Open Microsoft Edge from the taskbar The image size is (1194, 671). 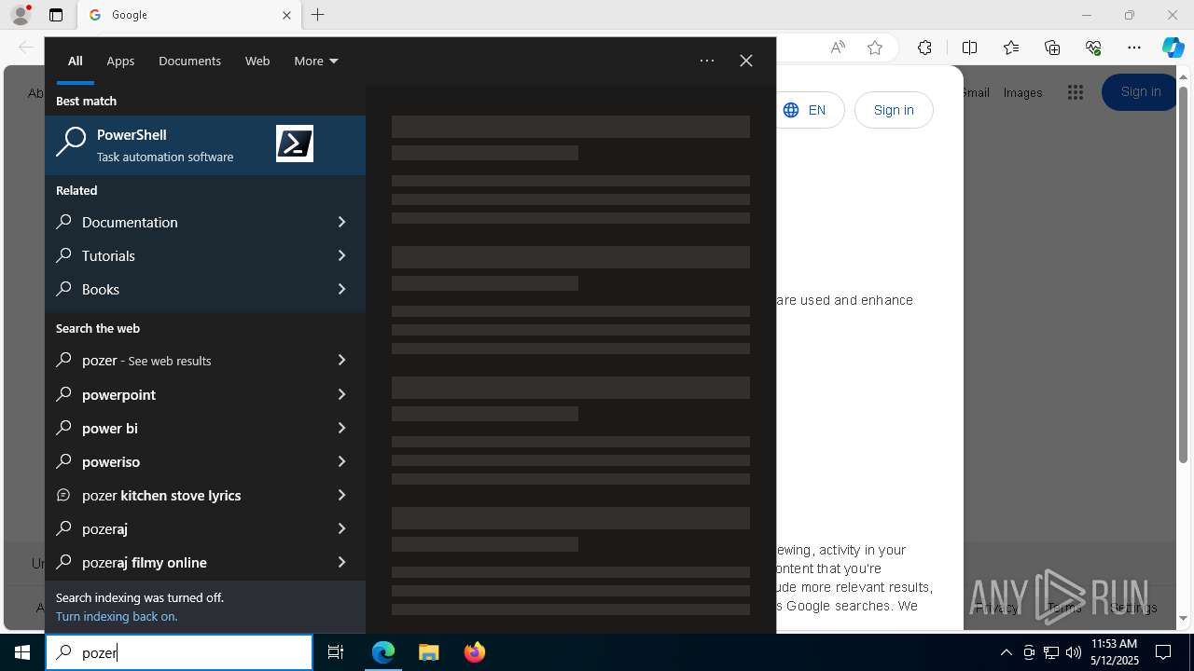coord(383,652)
